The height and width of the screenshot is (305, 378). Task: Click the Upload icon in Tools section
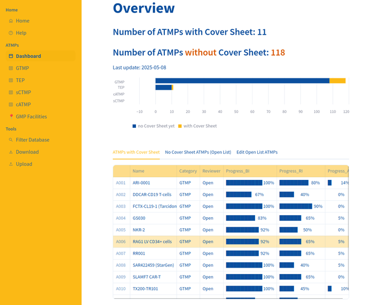pyautogui.click(x=11, y=164)
